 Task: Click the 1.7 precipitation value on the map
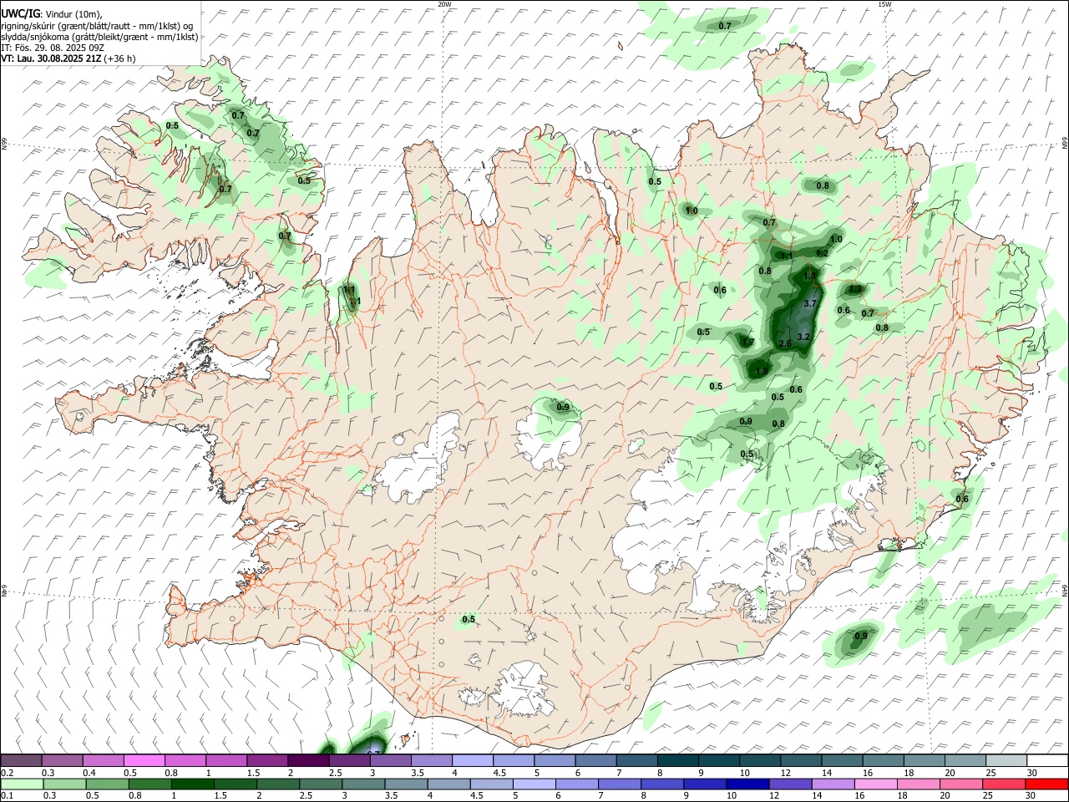[x=748, y=343]
